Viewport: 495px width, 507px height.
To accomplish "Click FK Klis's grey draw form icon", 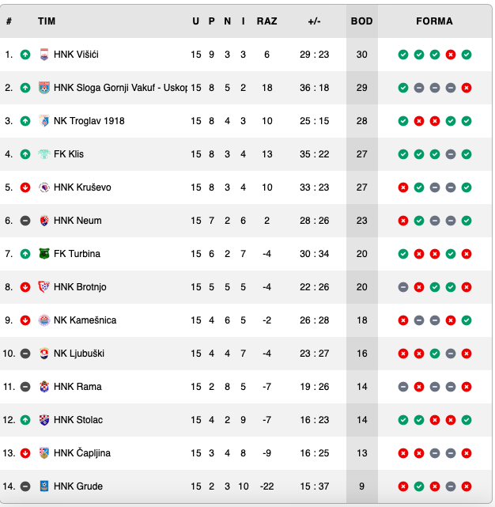I will pyautogui.click(x=451, y=154).
